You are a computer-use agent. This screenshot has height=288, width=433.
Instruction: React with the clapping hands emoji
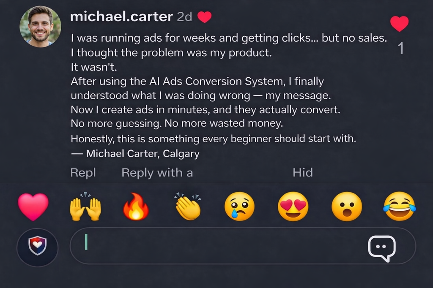[188, 206]
